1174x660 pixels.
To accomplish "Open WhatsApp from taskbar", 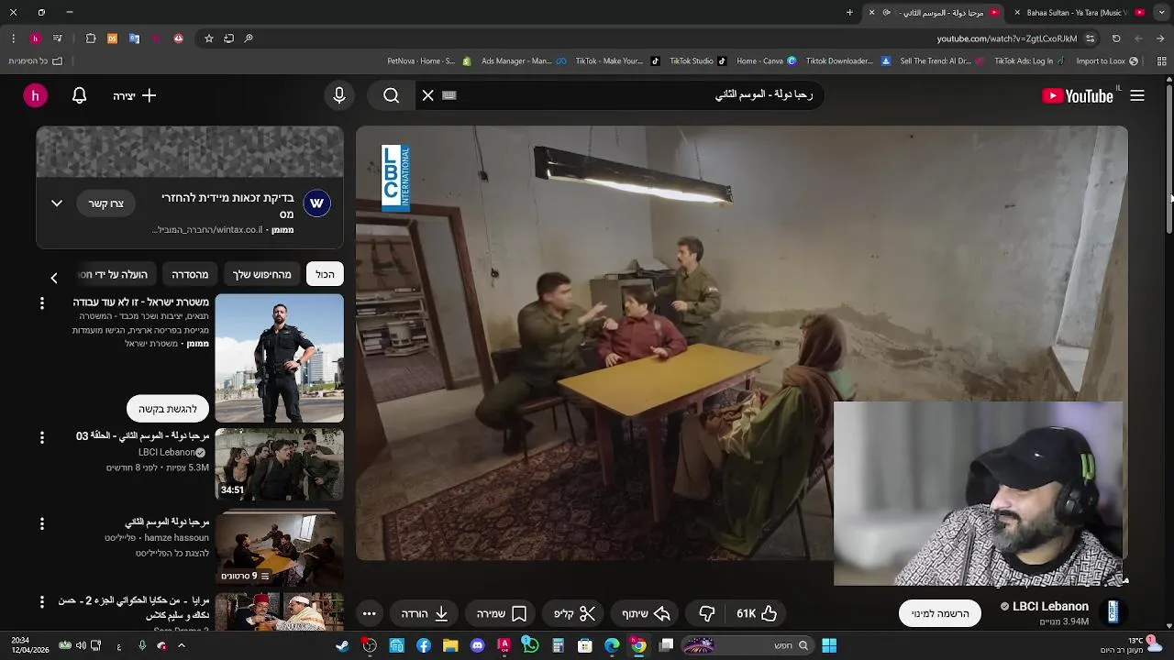I will pos(530,646).
